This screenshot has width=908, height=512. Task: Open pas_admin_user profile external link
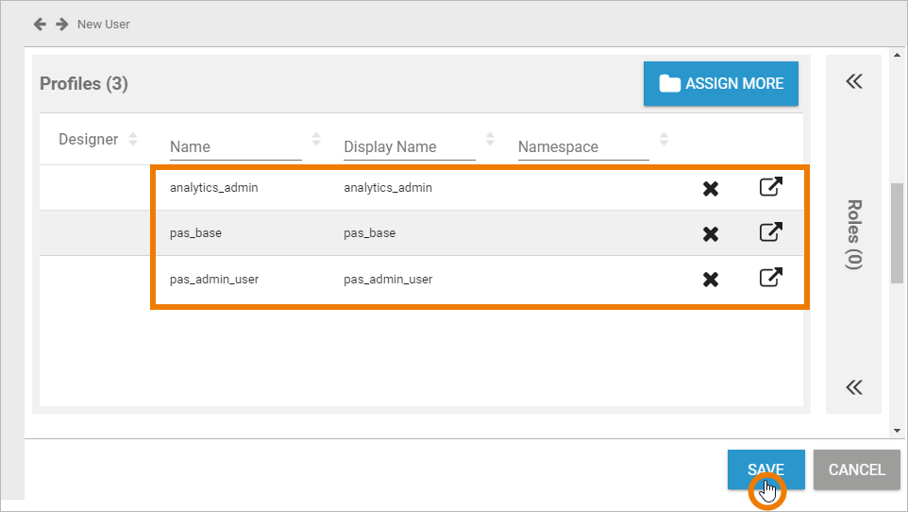pyautogui.click(x=771, y=278)
